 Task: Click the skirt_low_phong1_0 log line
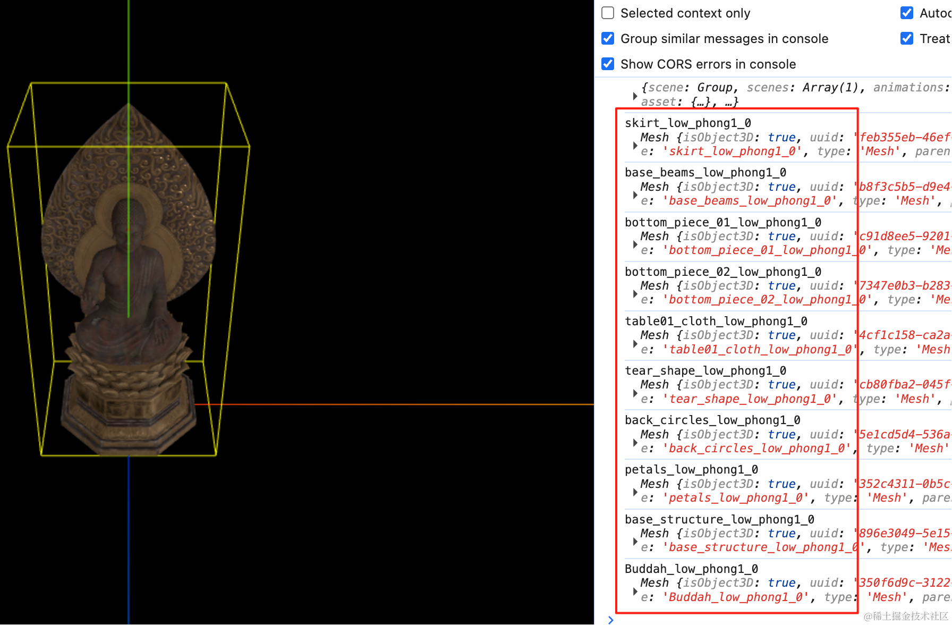[688, 123]
